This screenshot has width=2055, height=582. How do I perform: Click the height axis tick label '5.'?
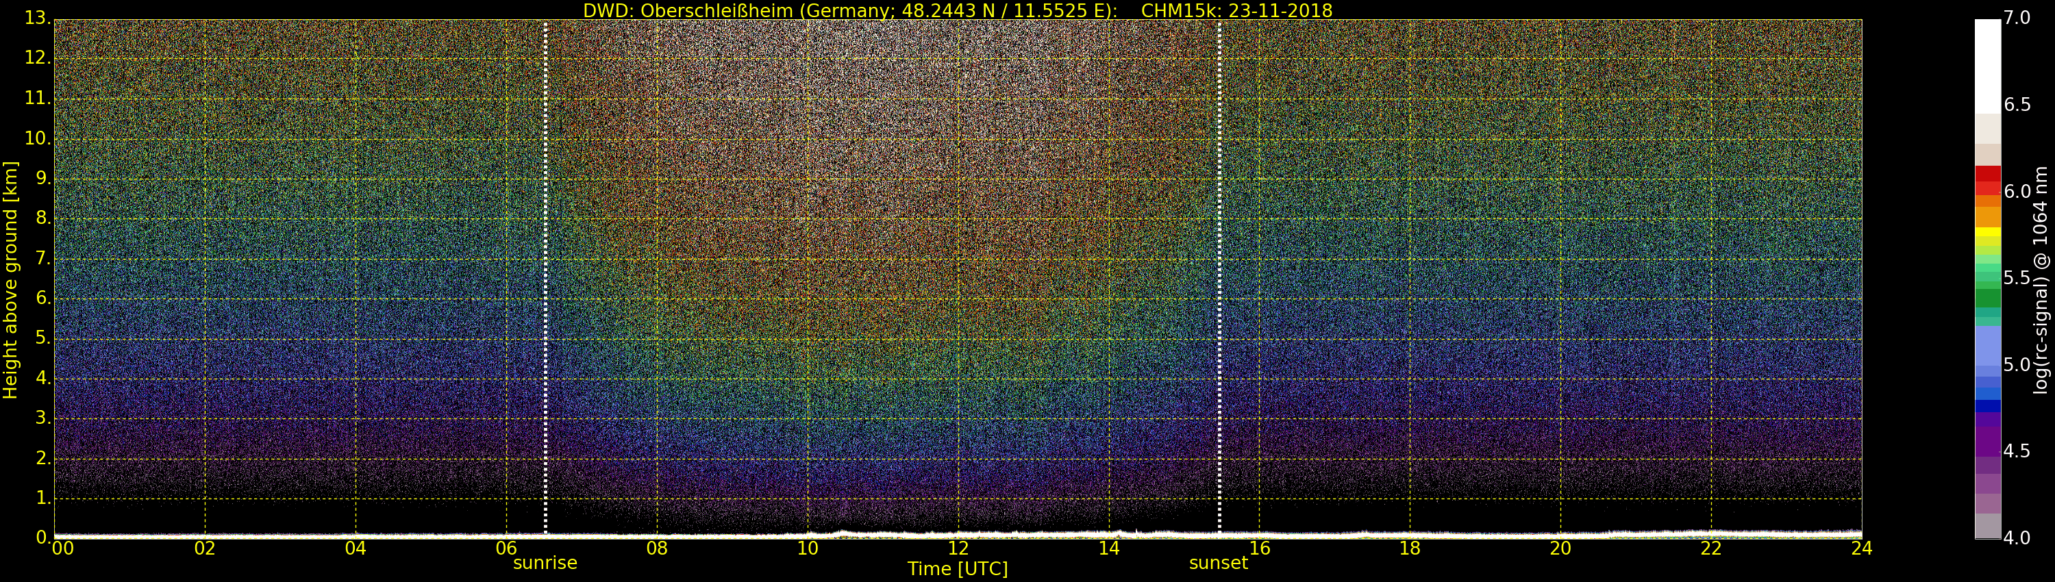point(43,338)
